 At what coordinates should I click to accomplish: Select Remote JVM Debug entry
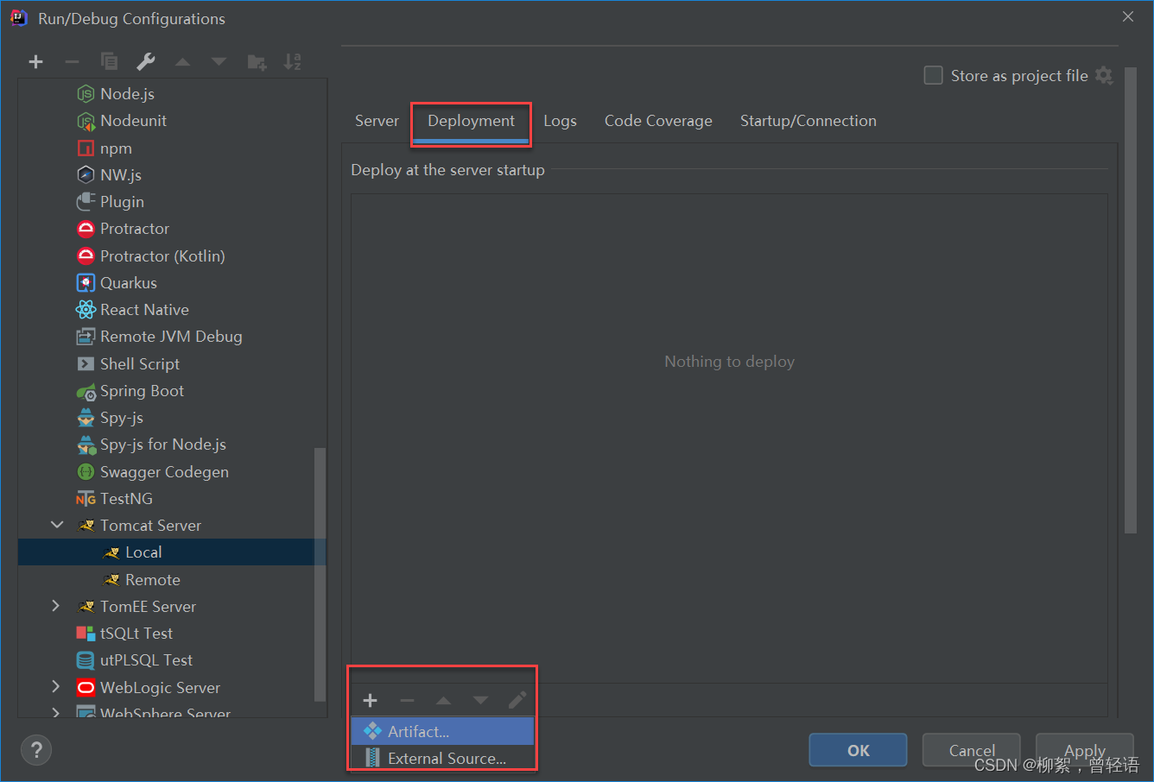click(172, 337)
